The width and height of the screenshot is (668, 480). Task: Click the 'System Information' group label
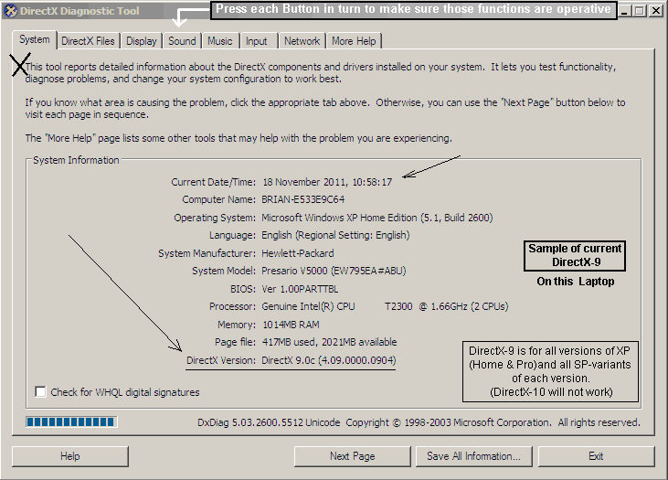point(76,160)
